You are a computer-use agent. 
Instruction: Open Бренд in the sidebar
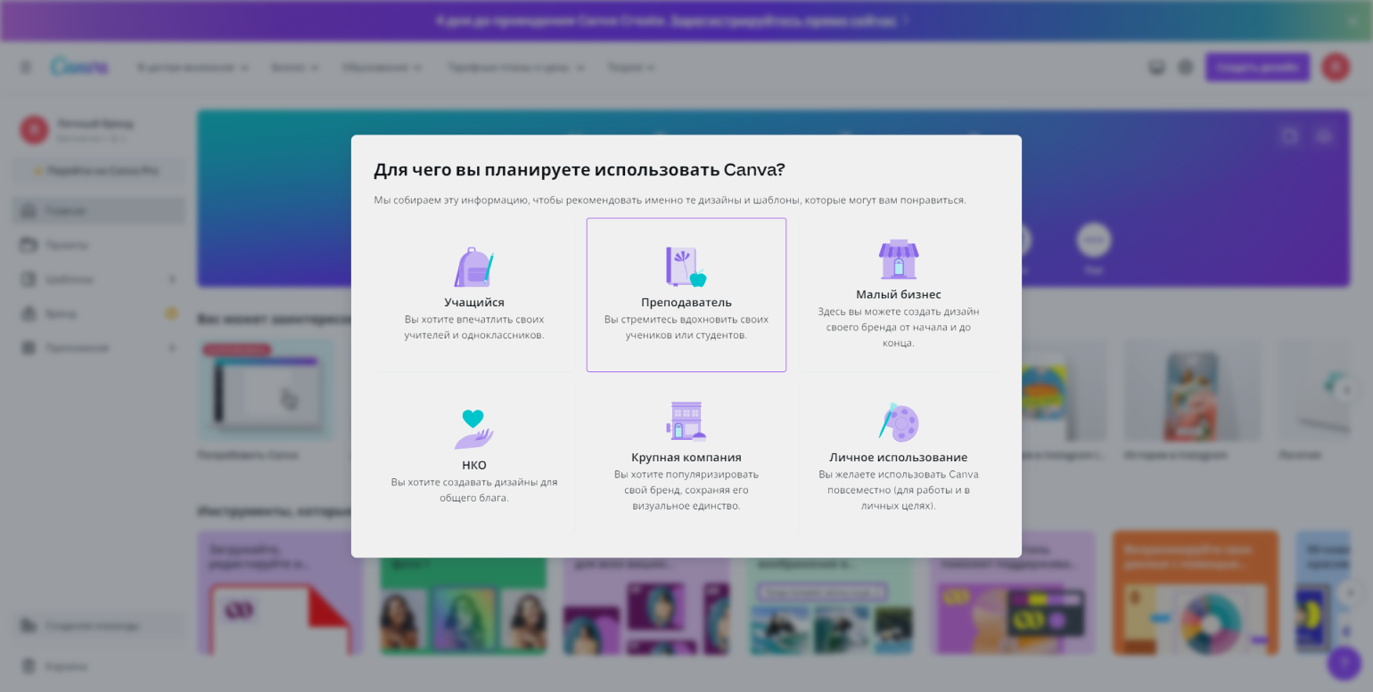click(98, 313)
